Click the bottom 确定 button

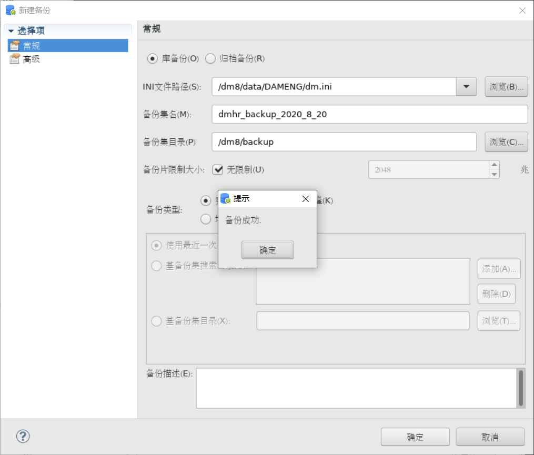[415, 437]
